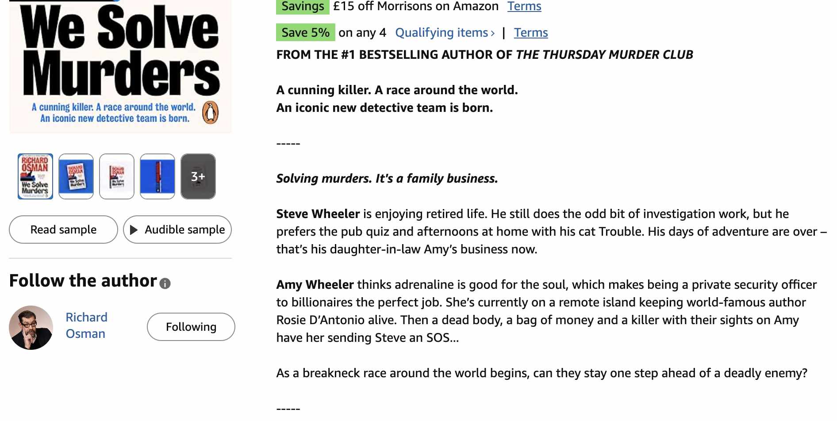Open Qualifying items link
Viewport: 837px width, 421px height.
pyautogui.click(x=442, y=33)
